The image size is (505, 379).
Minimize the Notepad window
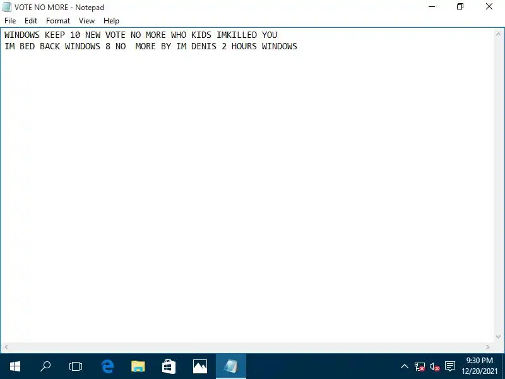point(432,7)
